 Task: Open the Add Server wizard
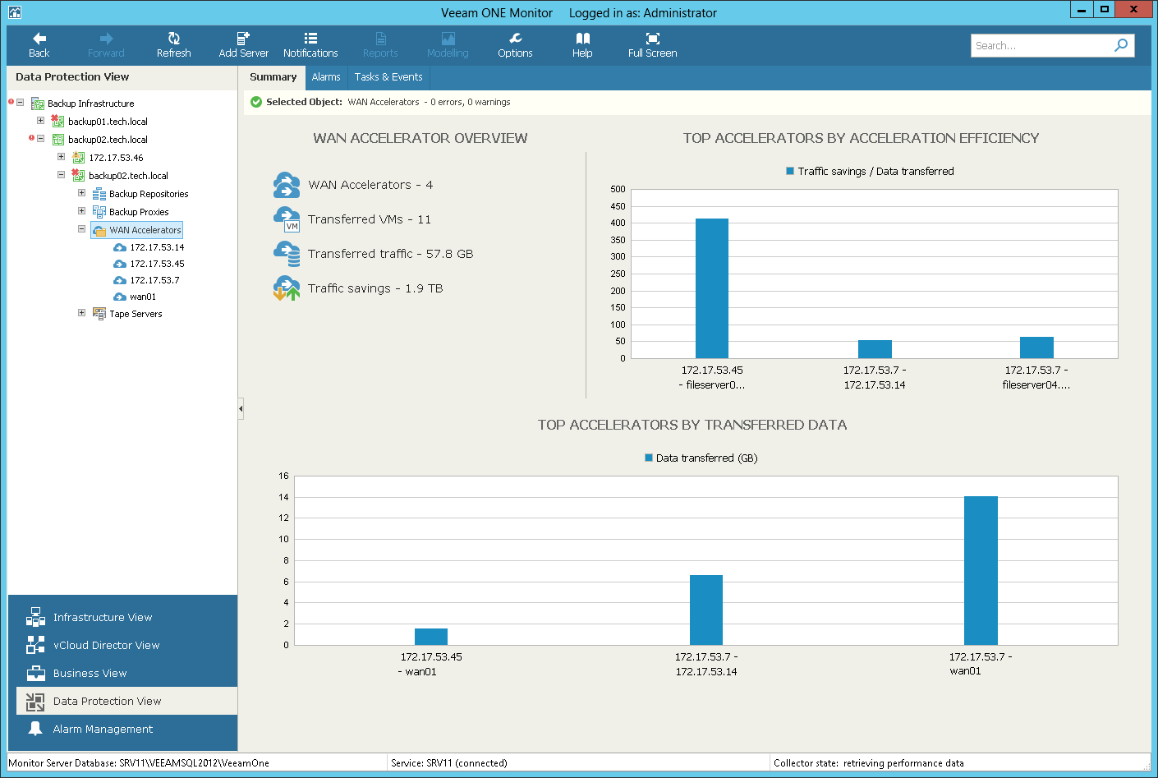pyautogui.click(x=243, y=45)
